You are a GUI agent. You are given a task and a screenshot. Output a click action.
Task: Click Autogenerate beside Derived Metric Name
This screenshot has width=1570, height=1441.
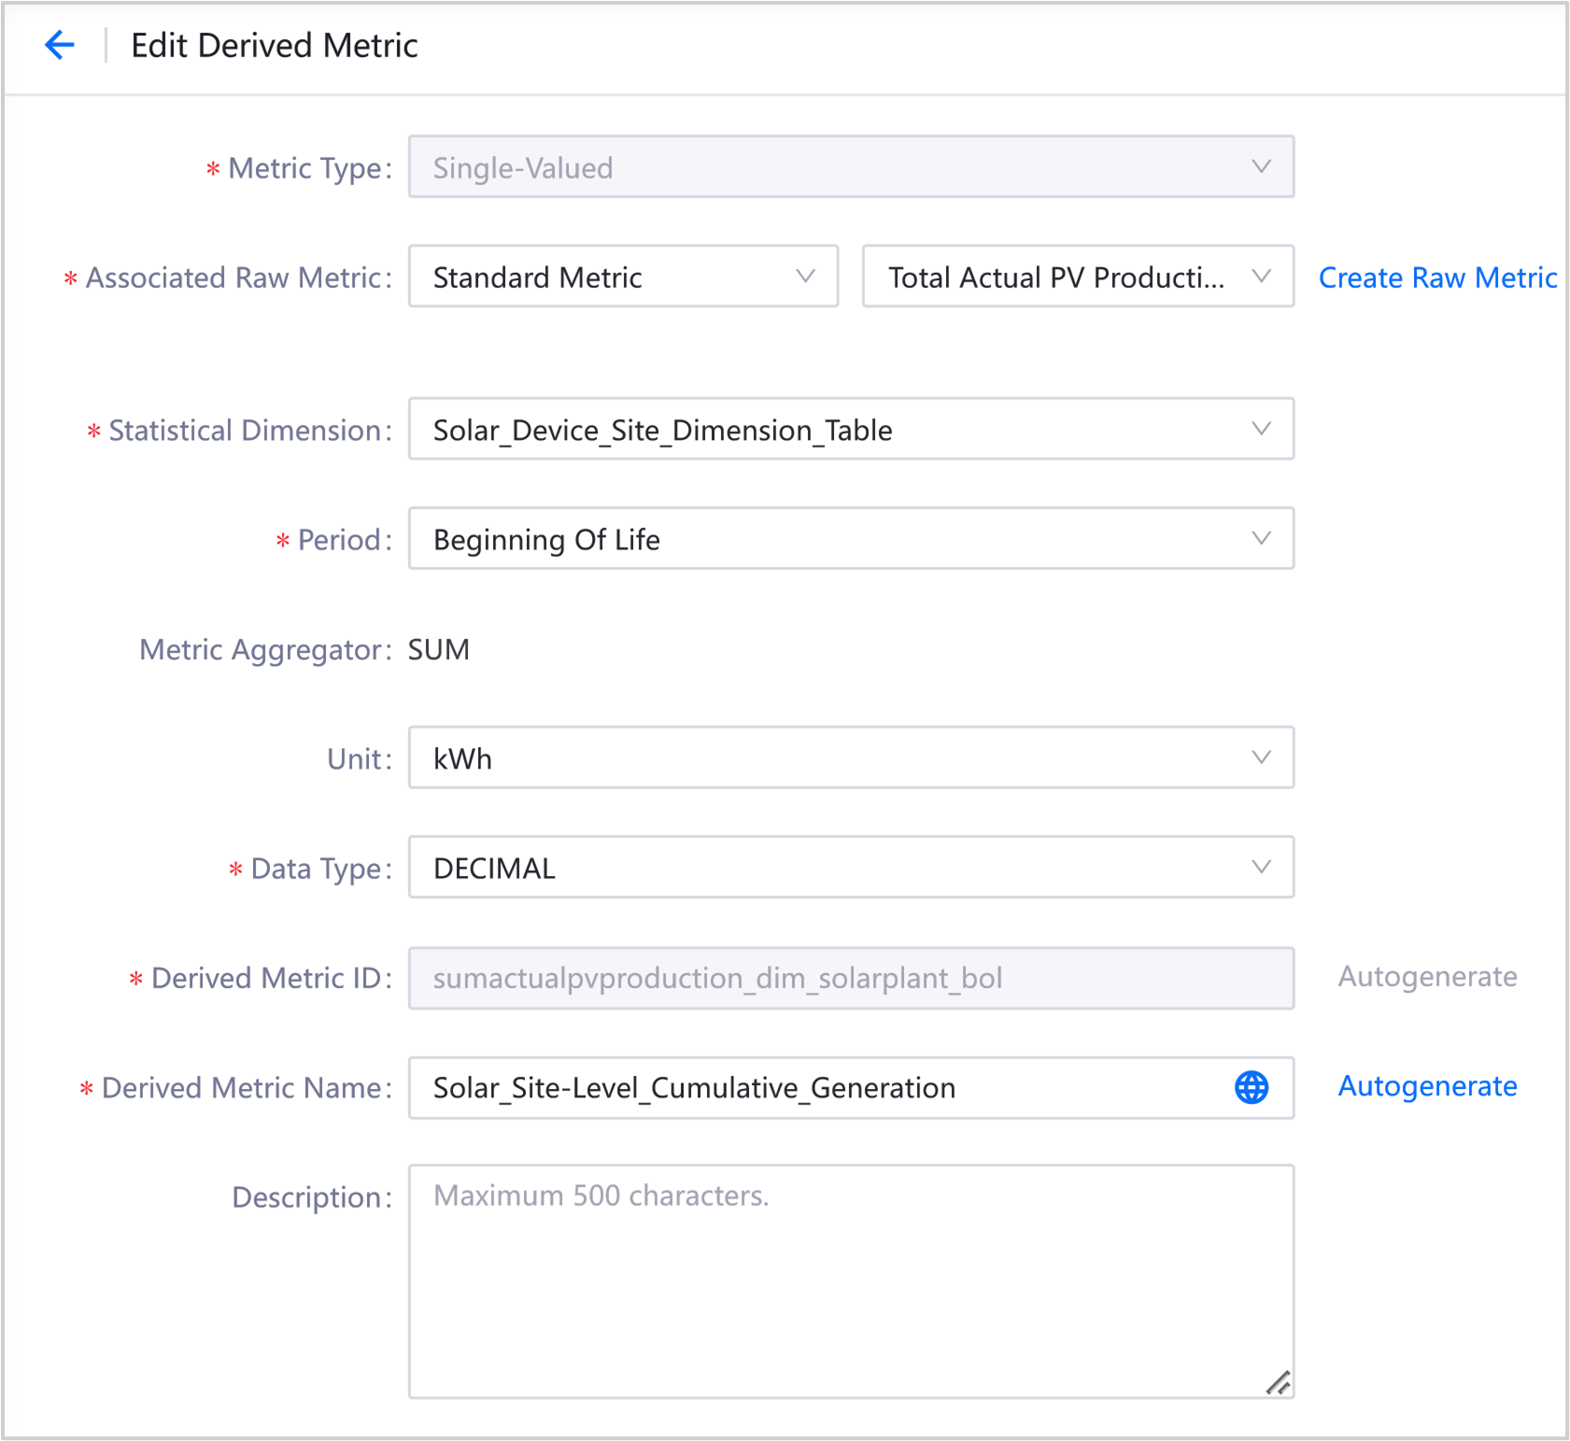[x=1427, y=1086]
